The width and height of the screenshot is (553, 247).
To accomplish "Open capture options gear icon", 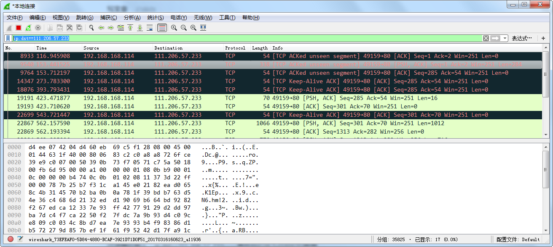I will coord(38,28).
